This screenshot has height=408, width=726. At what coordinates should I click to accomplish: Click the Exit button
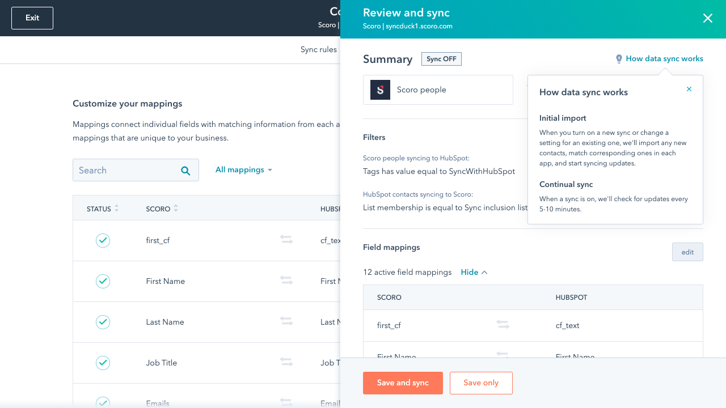pyautogui.click(x=32, y=18)
